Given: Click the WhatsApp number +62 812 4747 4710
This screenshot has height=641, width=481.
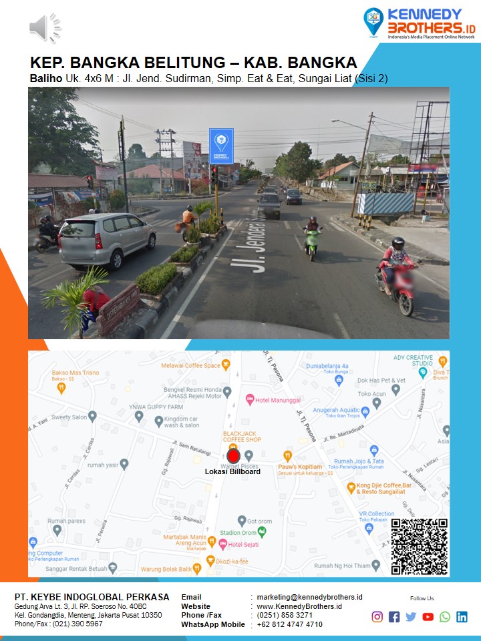Looking at the screenshot, I should 289,624.
